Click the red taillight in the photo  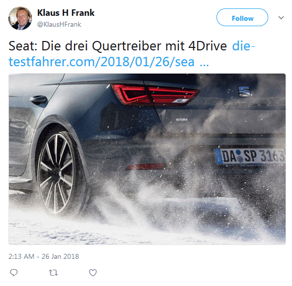(x=155, y=95)
